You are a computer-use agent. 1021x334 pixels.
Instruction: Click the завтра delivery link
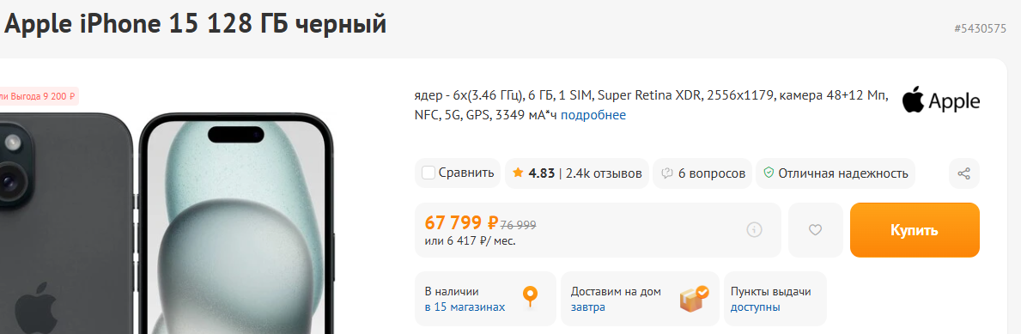[x=588, y=307]
